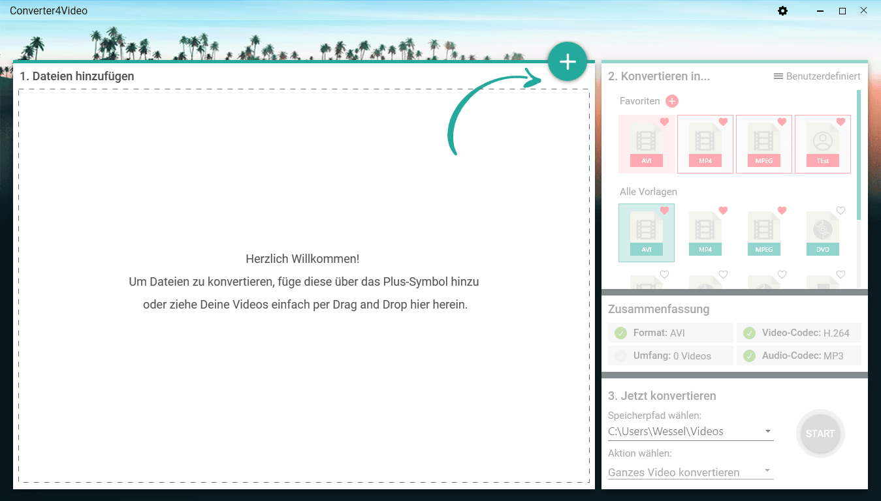The height and width of the screenshot is (501, 881).
Task: Expand the Speicherpfad path dropdown
Action: [x=768, y=431]
